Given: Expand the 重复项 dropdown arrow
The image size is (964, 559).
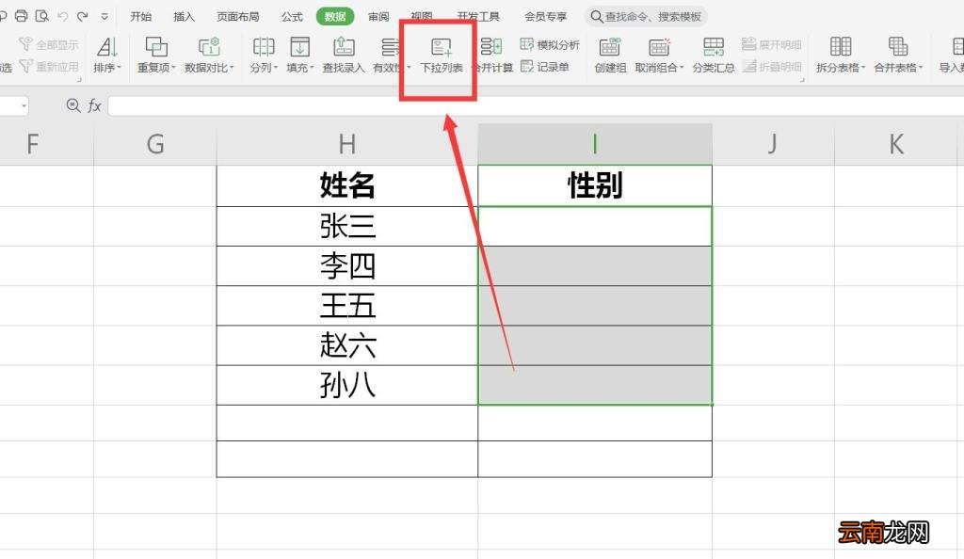Looking at the screenshot, I should 174,68.
